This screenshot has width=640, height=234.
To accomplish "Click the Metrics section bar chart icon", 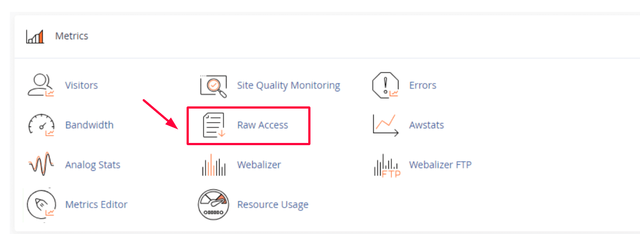I will click(35, 36).
